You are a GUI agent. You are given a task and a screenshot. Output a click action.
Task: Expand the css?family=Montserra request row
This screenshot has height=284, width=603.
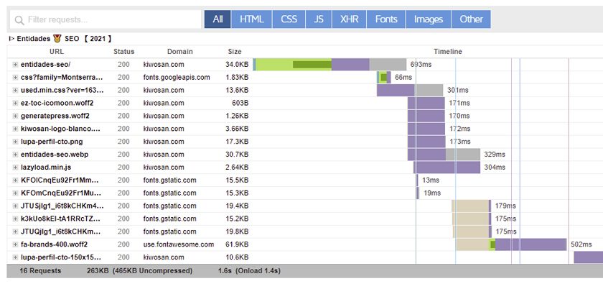coord(15,78)
